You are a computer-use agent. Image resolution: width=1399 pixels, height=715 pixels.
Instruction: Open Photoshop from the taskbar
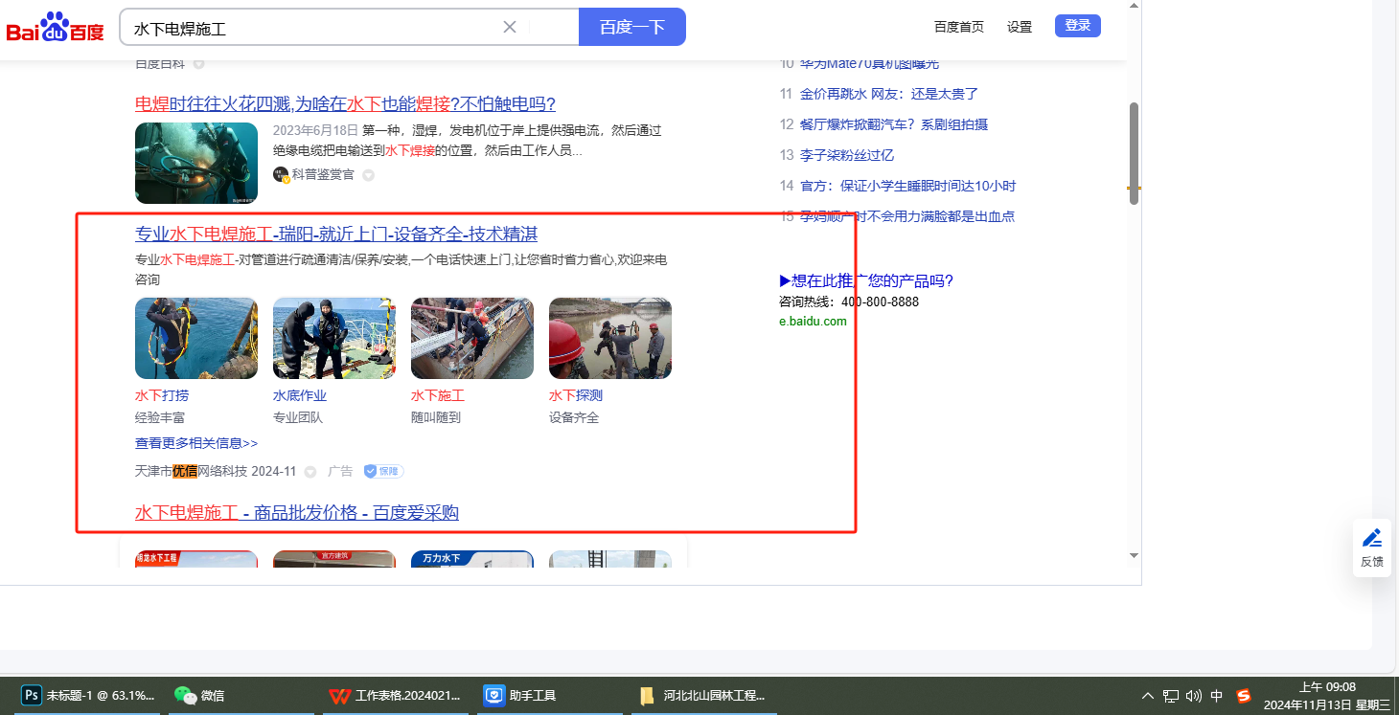pyautogui.click(x=88, y=696)
